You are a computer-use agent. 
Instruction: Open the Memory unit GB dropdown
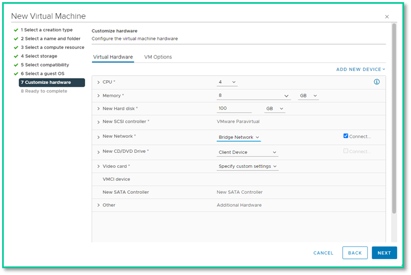click(x=308, y=96)
